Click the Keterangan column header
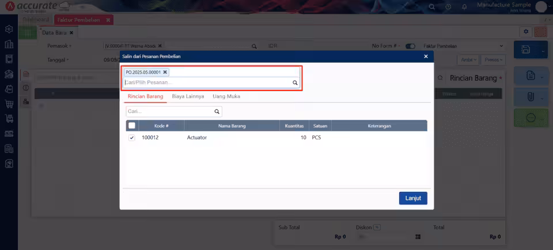 pyautogui.click(x=379, y=126)
